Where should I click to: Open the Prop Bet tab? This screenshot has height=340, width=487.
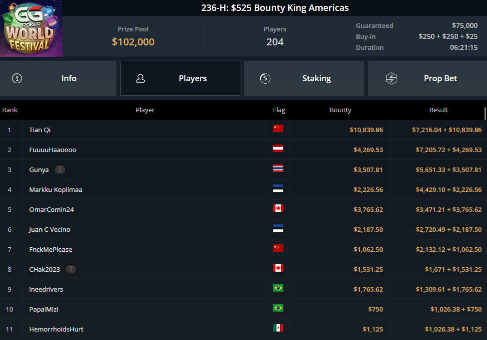click(428, 78)
